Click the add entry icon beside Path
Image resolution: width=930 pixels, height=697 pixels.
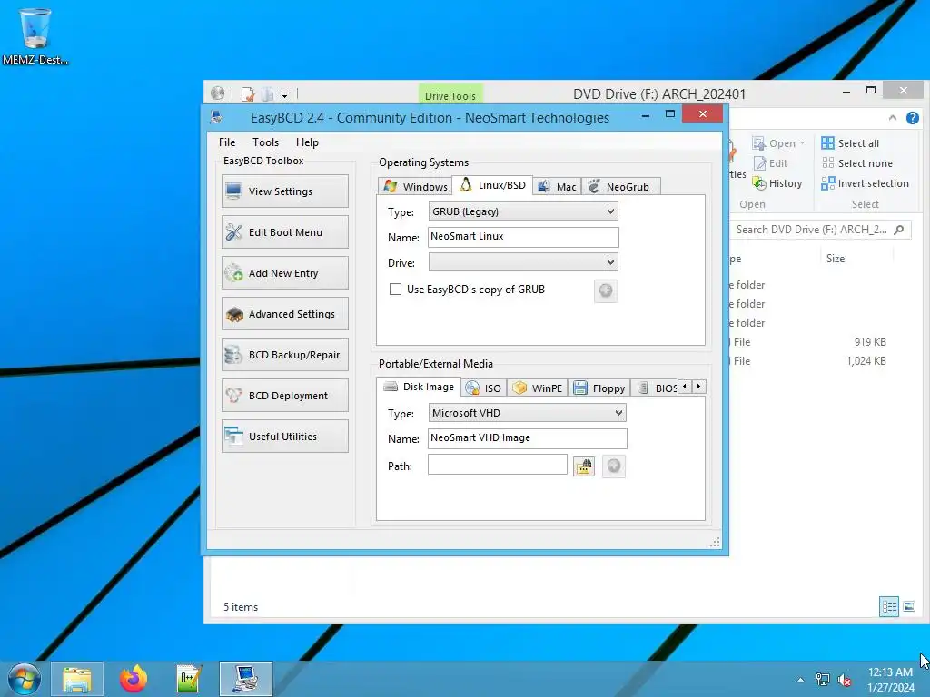[614, 466]
